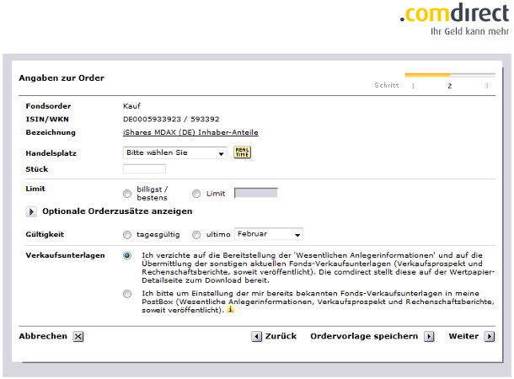Click the Weiter button text

pyautogui.click(x=463, y=336)
